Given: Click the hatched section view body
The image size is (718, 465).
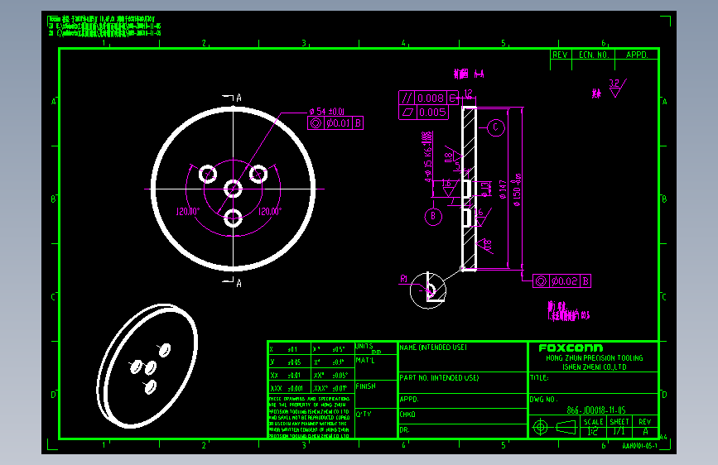Looking at the screenshot, I should pos(469,189).
